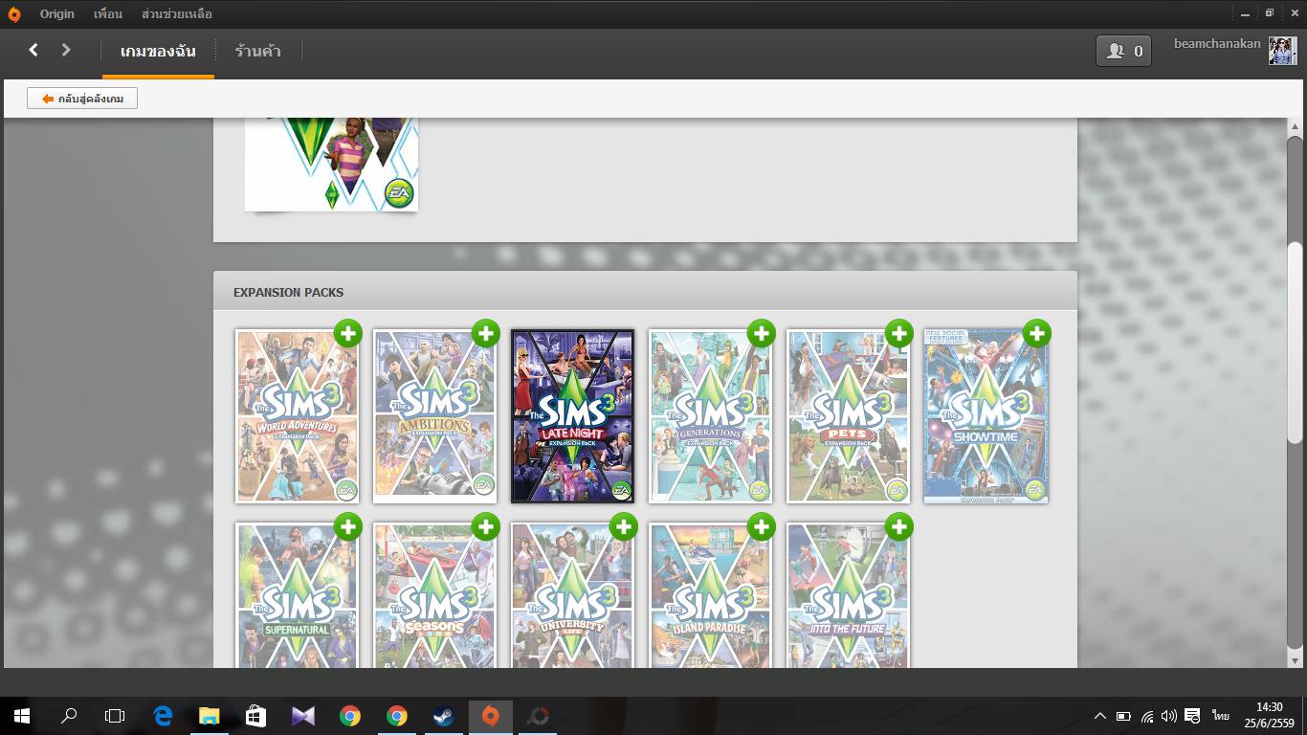Show hidden system tray icons

[x=1100, y=716]
